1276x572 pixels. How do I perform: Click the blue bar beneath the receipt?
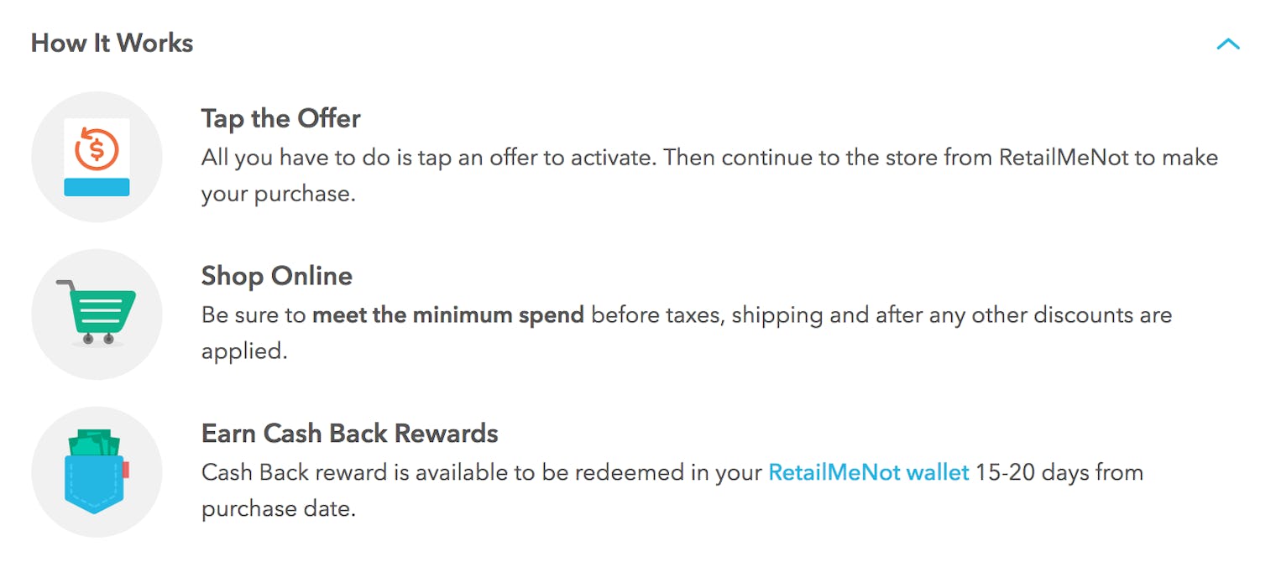pyautogui.click(x=97, y=186)
